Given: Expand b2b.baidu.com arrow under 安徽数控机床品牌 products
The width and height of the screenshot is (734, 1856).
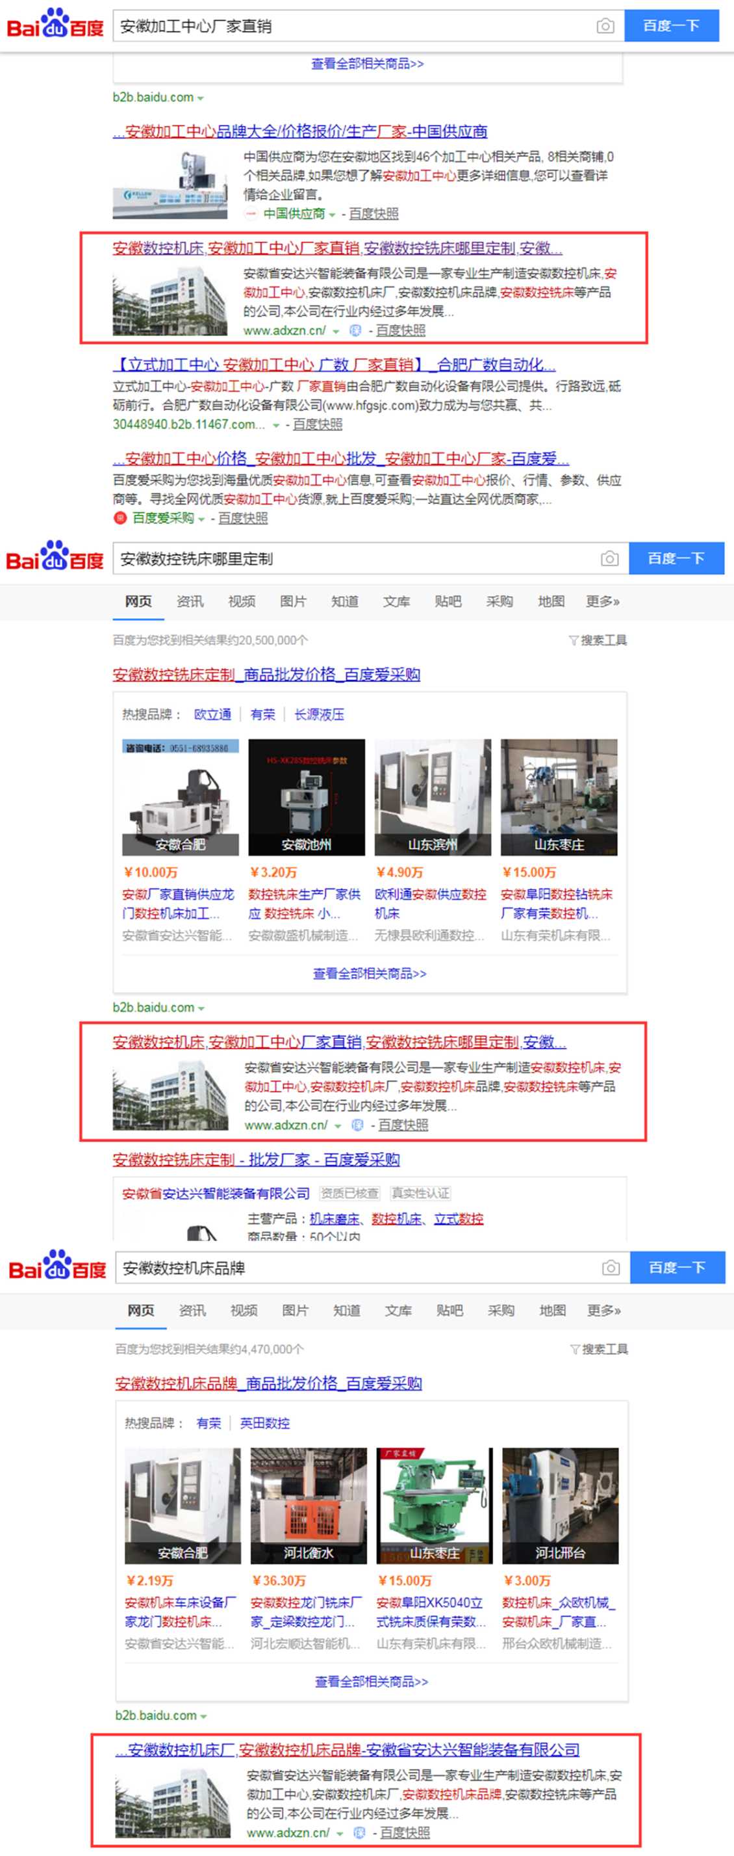Looking at the screenshot, I should [203, 1716].
